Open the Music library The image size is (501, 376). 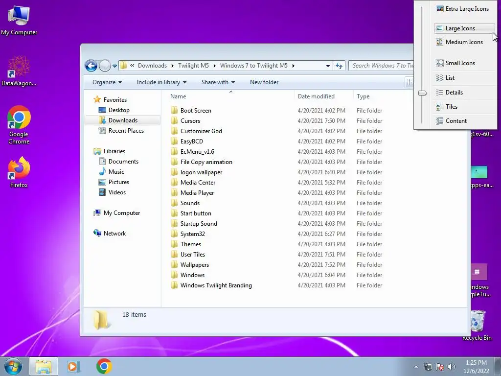[x=112, y=172]
